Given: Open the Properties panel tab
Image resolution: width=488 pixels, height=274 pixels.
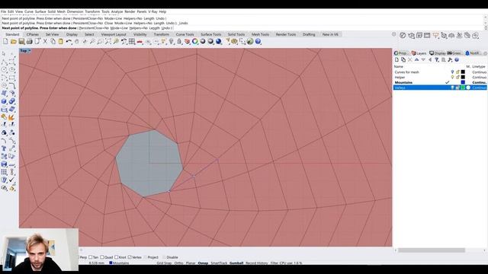Looking at the screenshot, I should (401, 53).
